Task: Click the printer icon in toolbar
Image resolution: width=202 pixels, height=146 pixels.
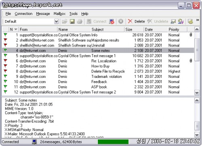Action: click(x=80, y=21)
